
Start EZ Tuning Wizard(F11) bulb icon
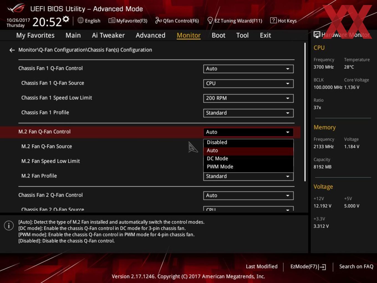click(210, 20)
